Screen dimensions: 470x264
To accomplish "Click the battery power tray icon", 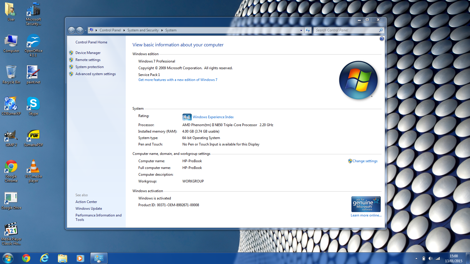I will point(424,258).
